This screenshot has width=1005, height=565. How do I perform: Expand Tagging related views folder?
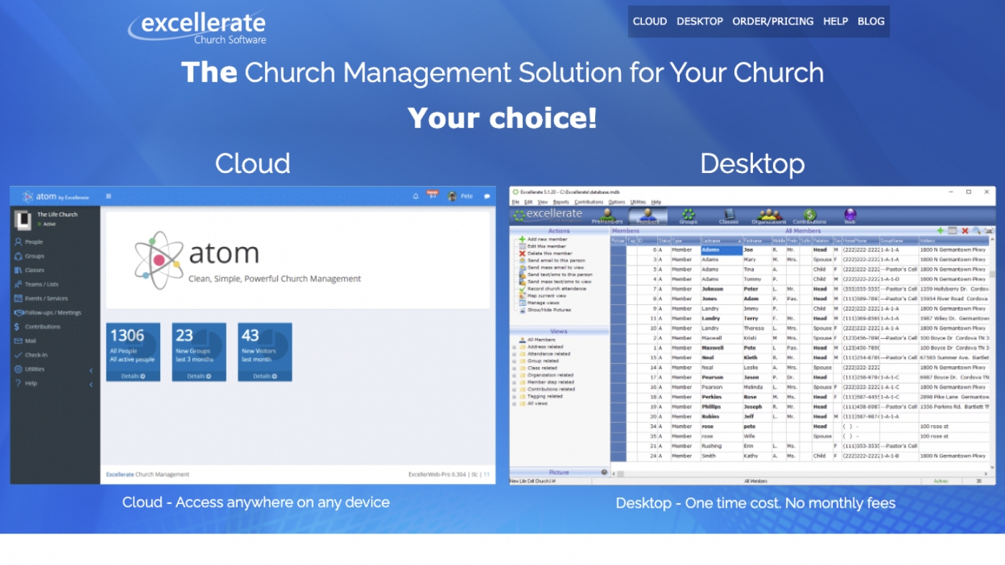click(514, 396)
